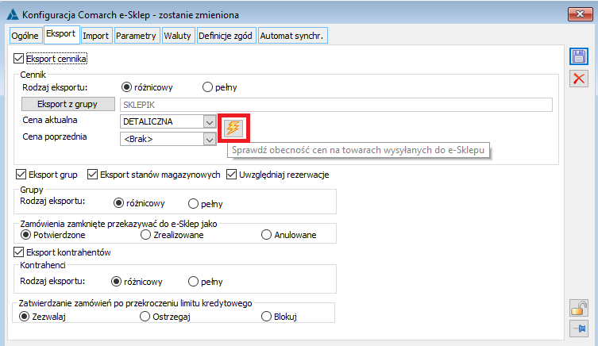Select pełny in Grupy section
Image resolution: width=598 pixels, height=346 pixels.
click(193, 203)
